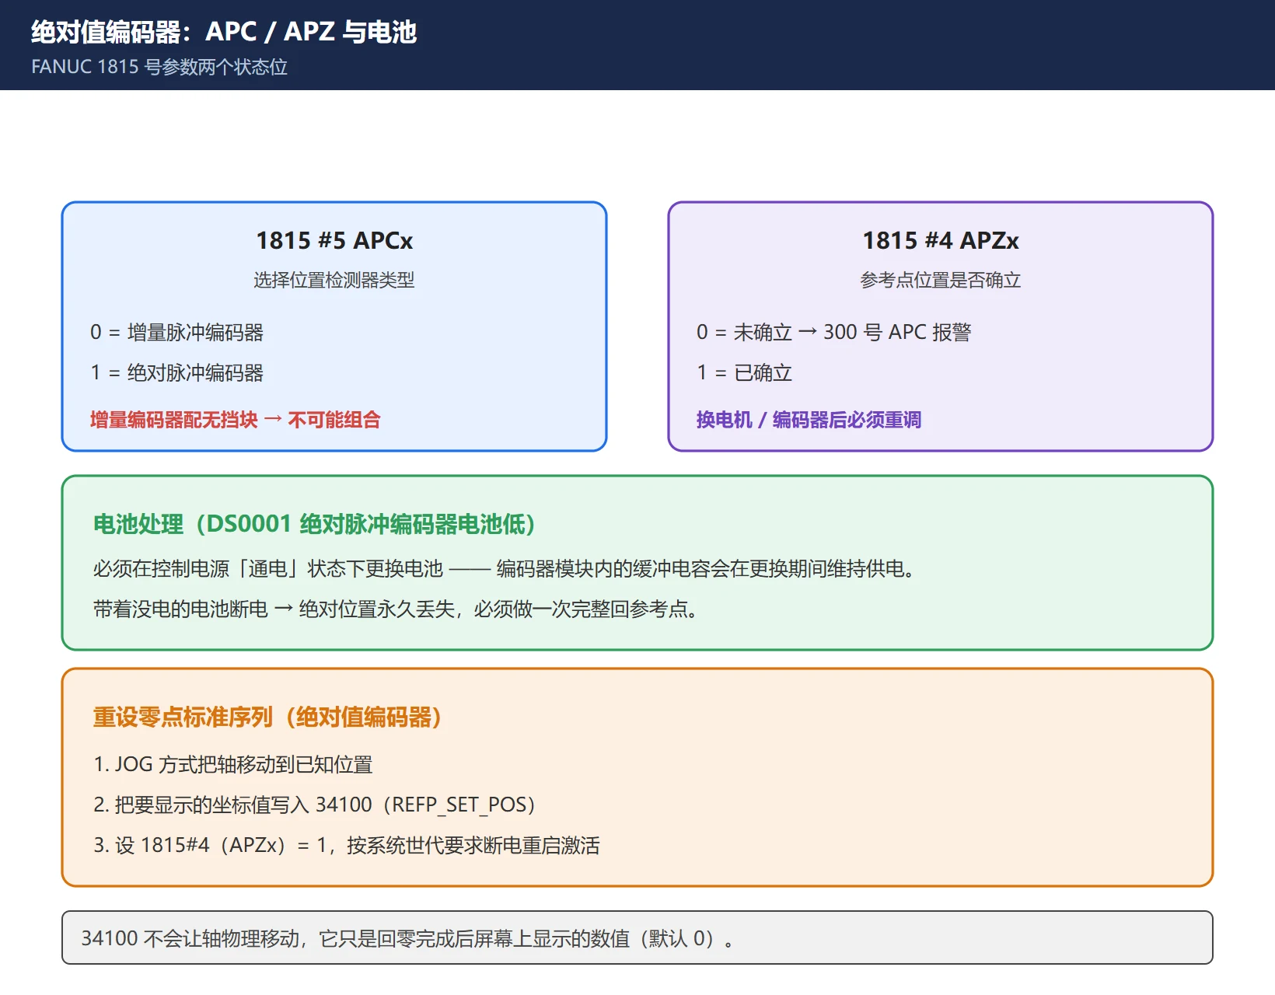Screen dimensions: 1275x995
Task: Click purple note 换电机 / 编码器后必须重调
Action: pyautogui.click(x=809, y=420)
